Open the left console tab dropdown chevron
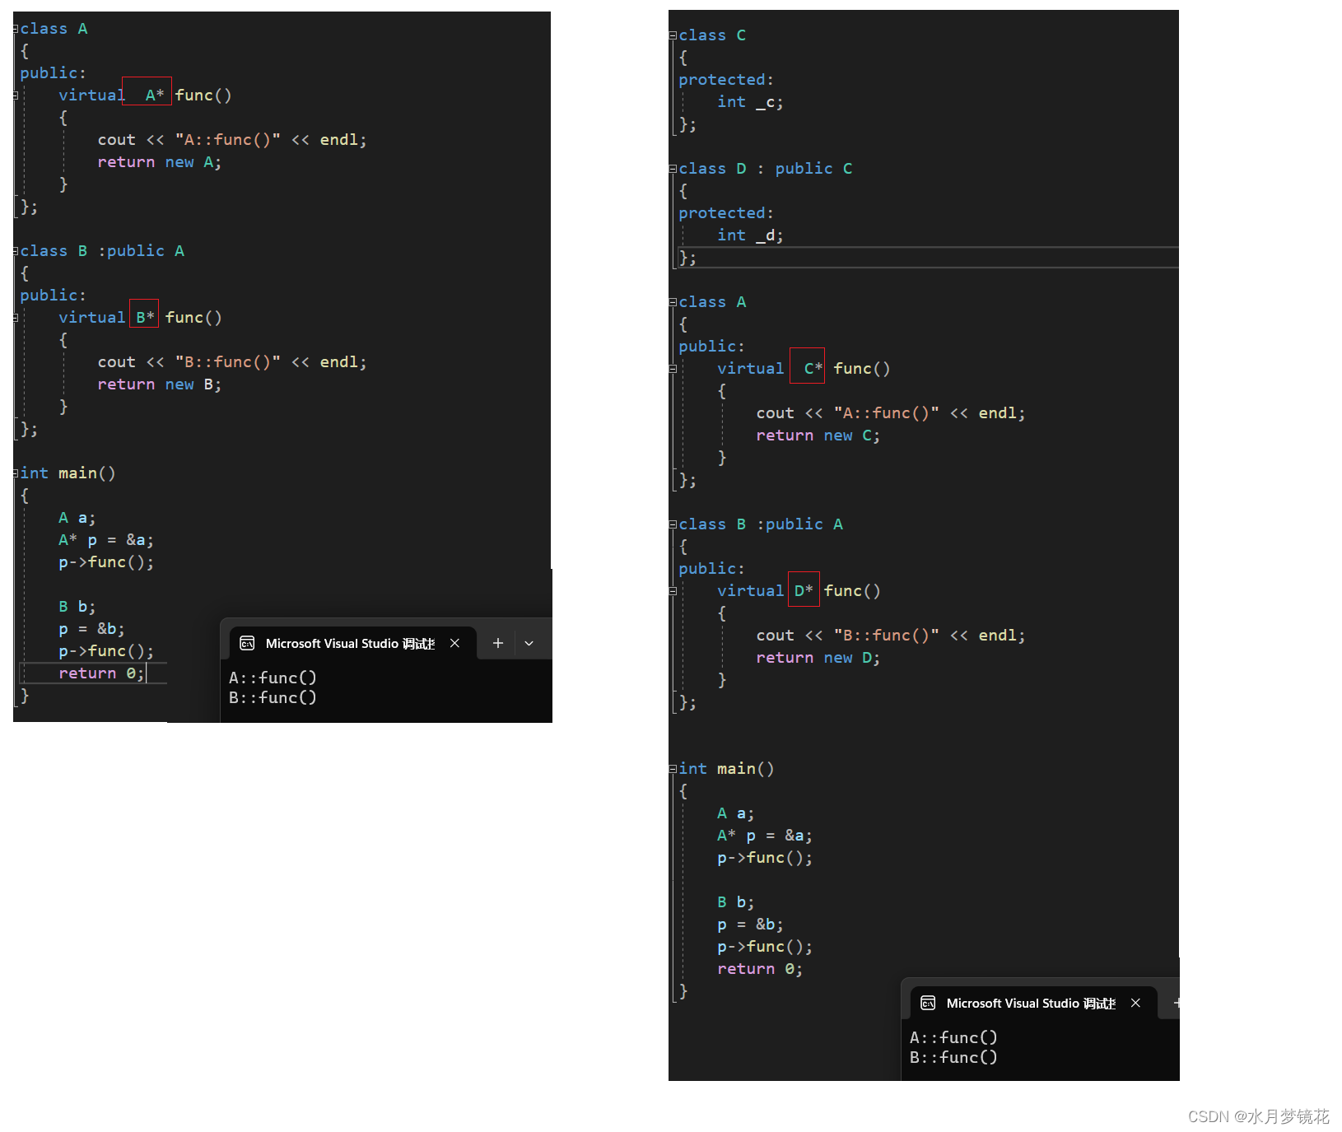 coord(529,643)
